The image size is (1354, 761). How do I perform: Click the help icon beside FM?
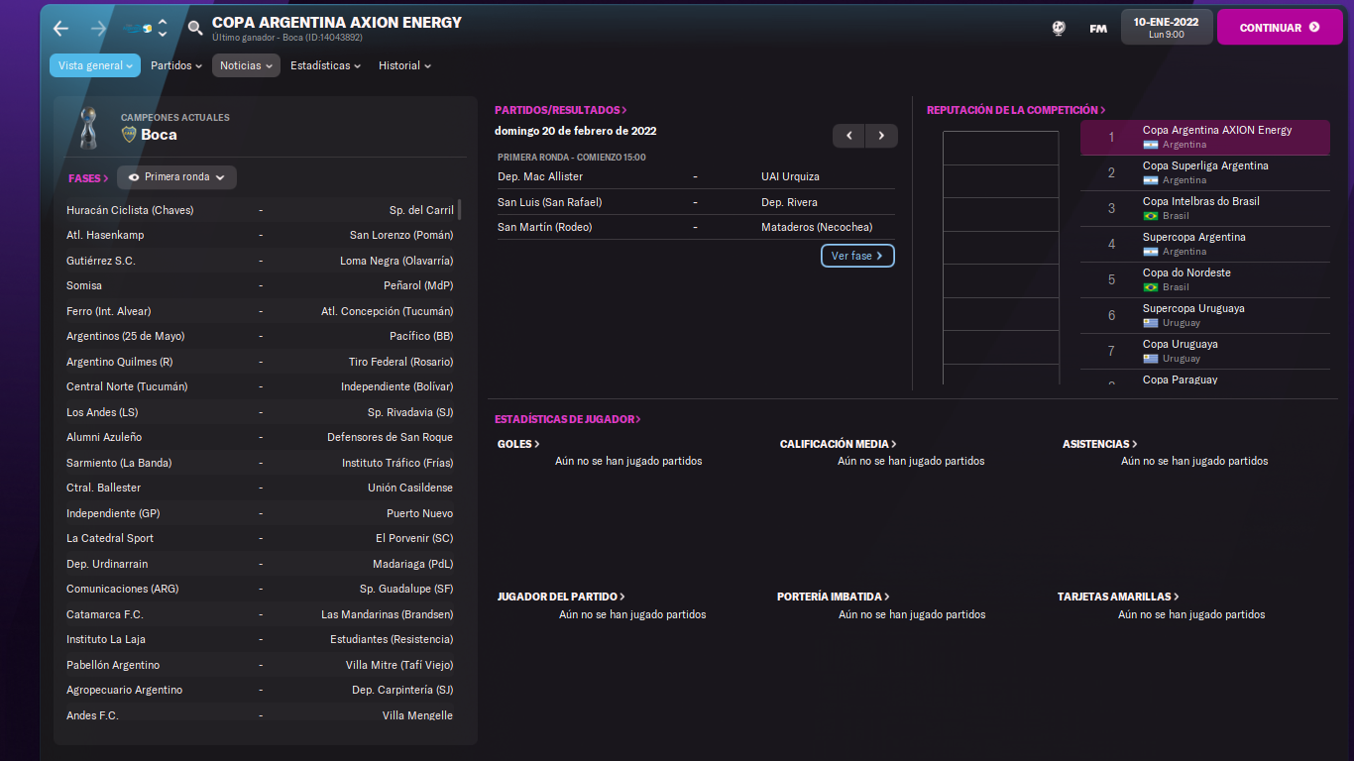(1059, 28)
